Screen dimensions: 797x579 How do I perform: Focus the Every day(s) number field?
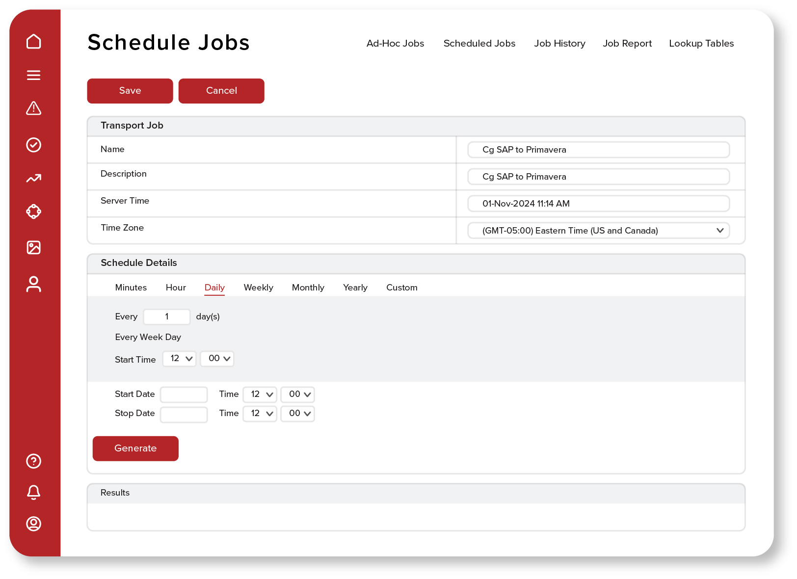(x=167, y=317)
